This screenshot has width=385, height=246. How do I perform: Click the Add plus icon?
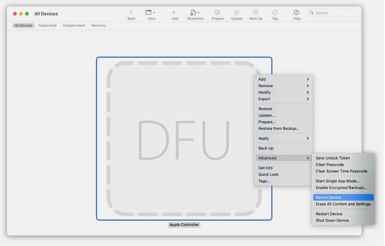pyautogui.click(x=174, y=12)
